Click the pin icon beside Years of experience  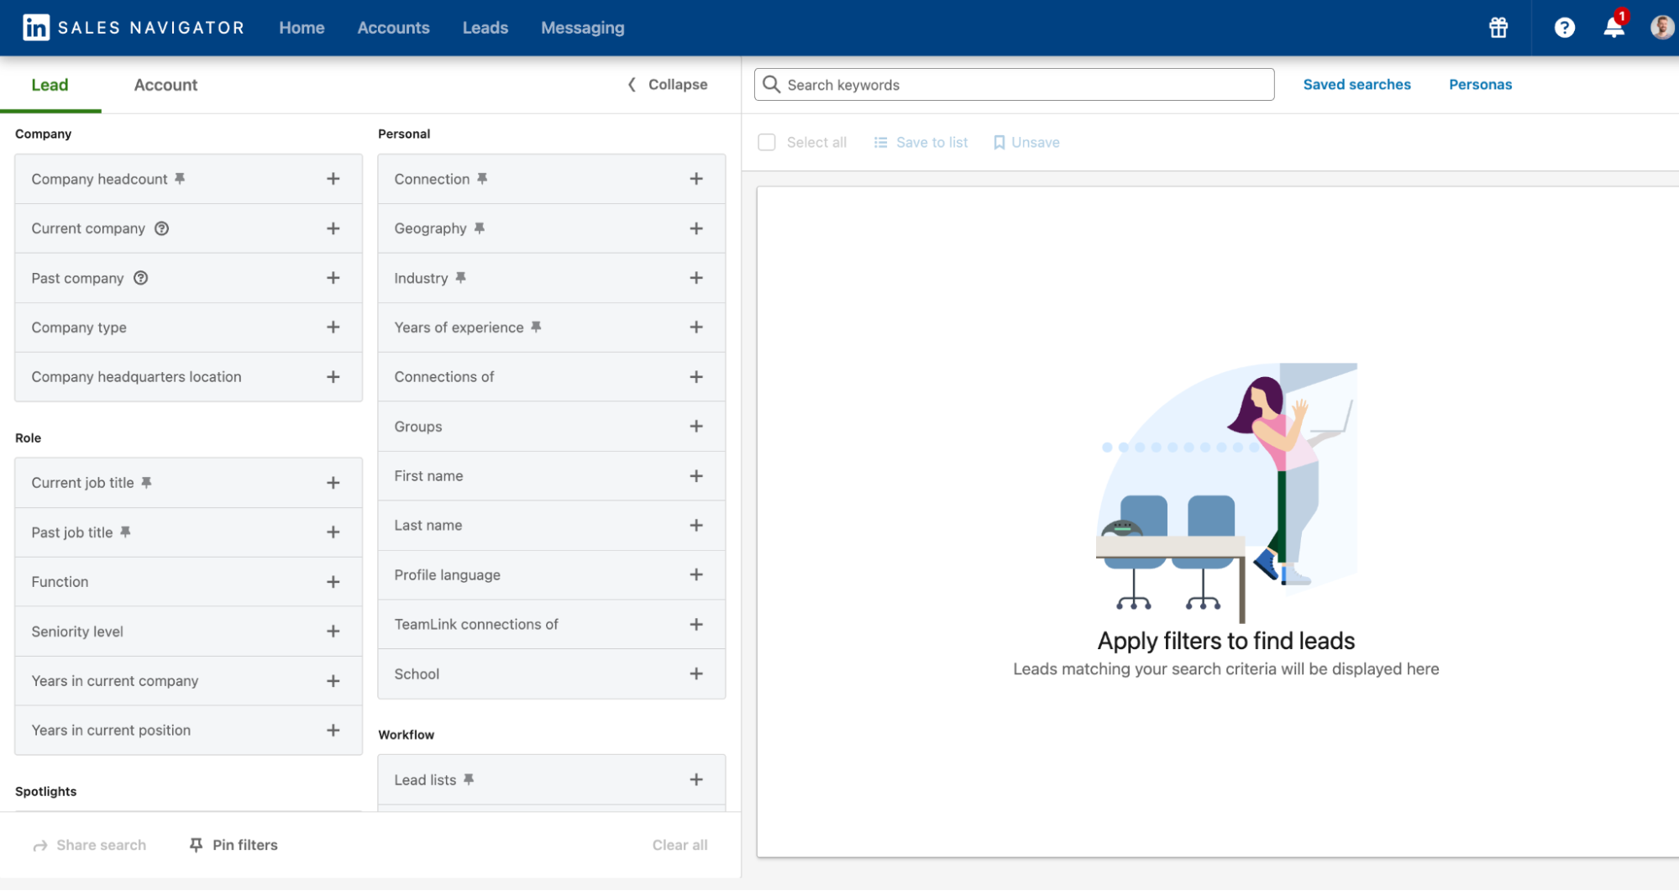pos(536,328)
